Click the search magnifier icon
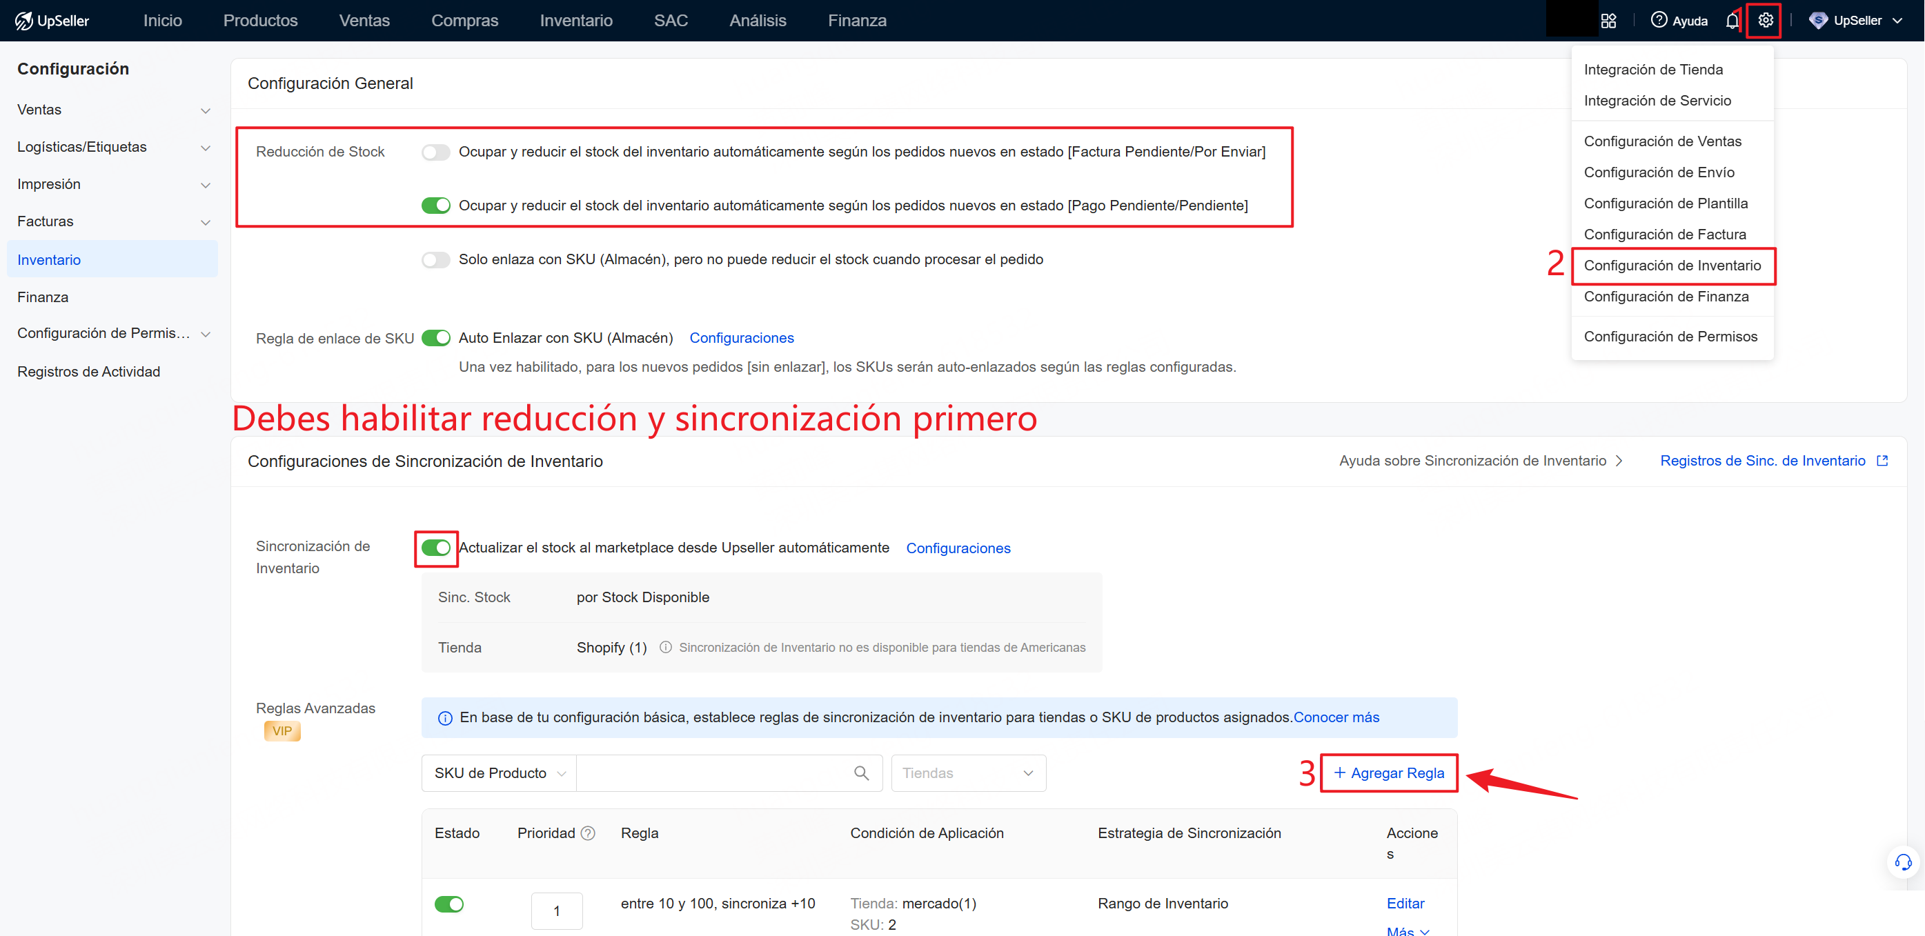 click(861, 773)
